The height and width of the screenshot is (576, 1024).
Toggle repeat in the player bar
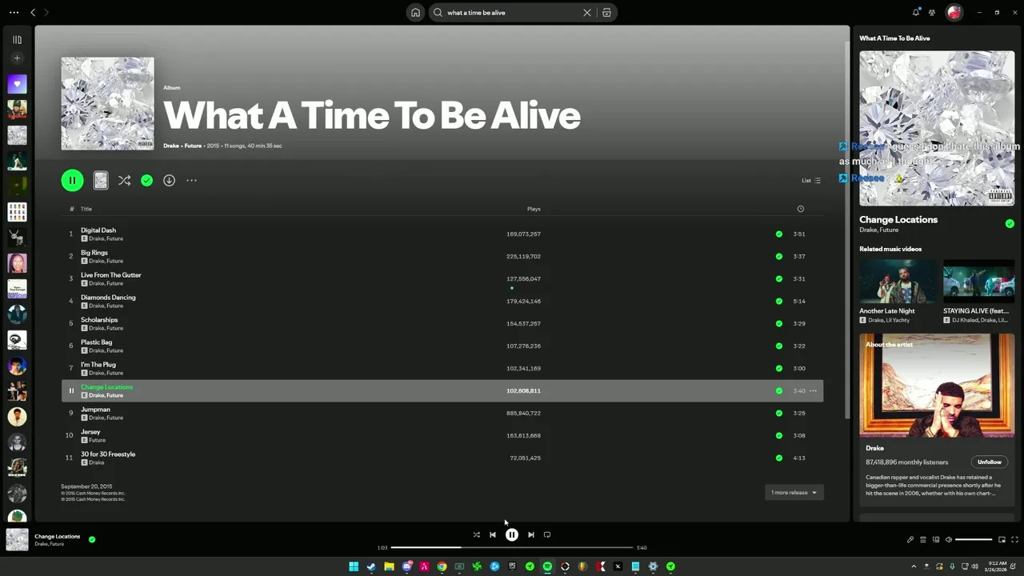click(x=547, y=534)
